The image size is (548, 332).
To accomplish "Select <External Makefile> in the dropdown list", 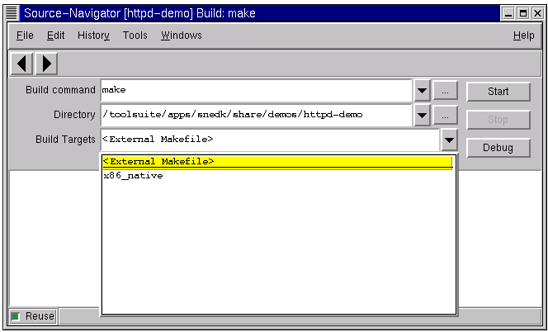I will click(x=277, y=162).
